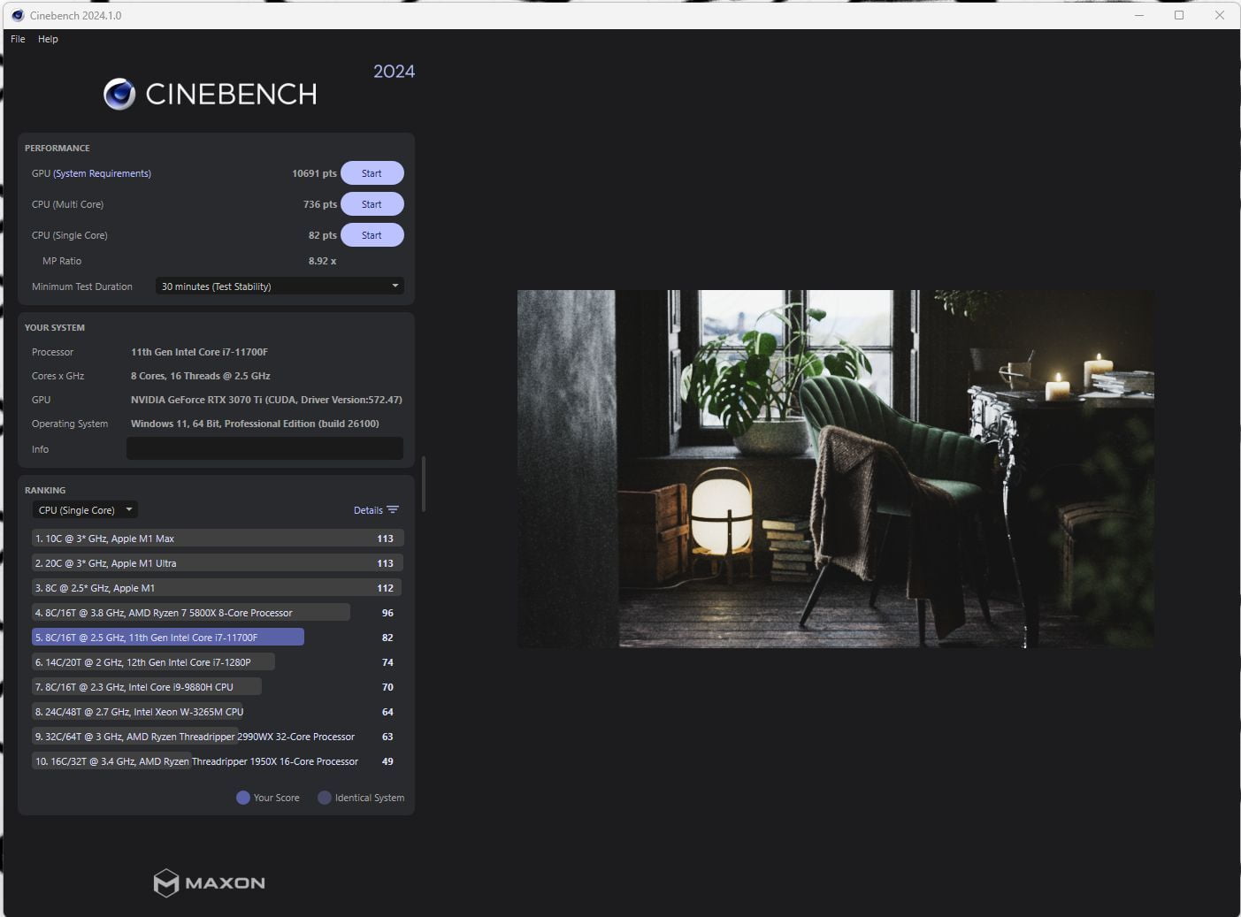Minimize the Cinebench window
The height and width of the screenshot is (917, 1241).
tap(1139, 15)
